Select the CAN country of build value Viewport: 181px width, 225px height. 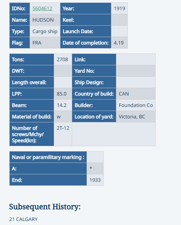(x=124, y=94)
